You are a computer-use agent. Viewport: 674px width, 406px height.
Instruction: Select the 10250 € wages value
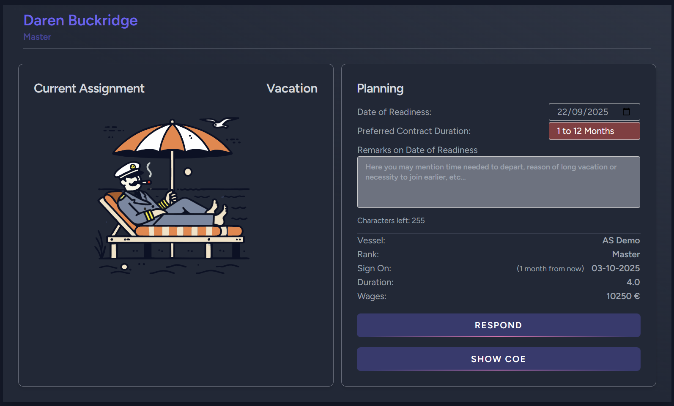click(x=622, y=296)
